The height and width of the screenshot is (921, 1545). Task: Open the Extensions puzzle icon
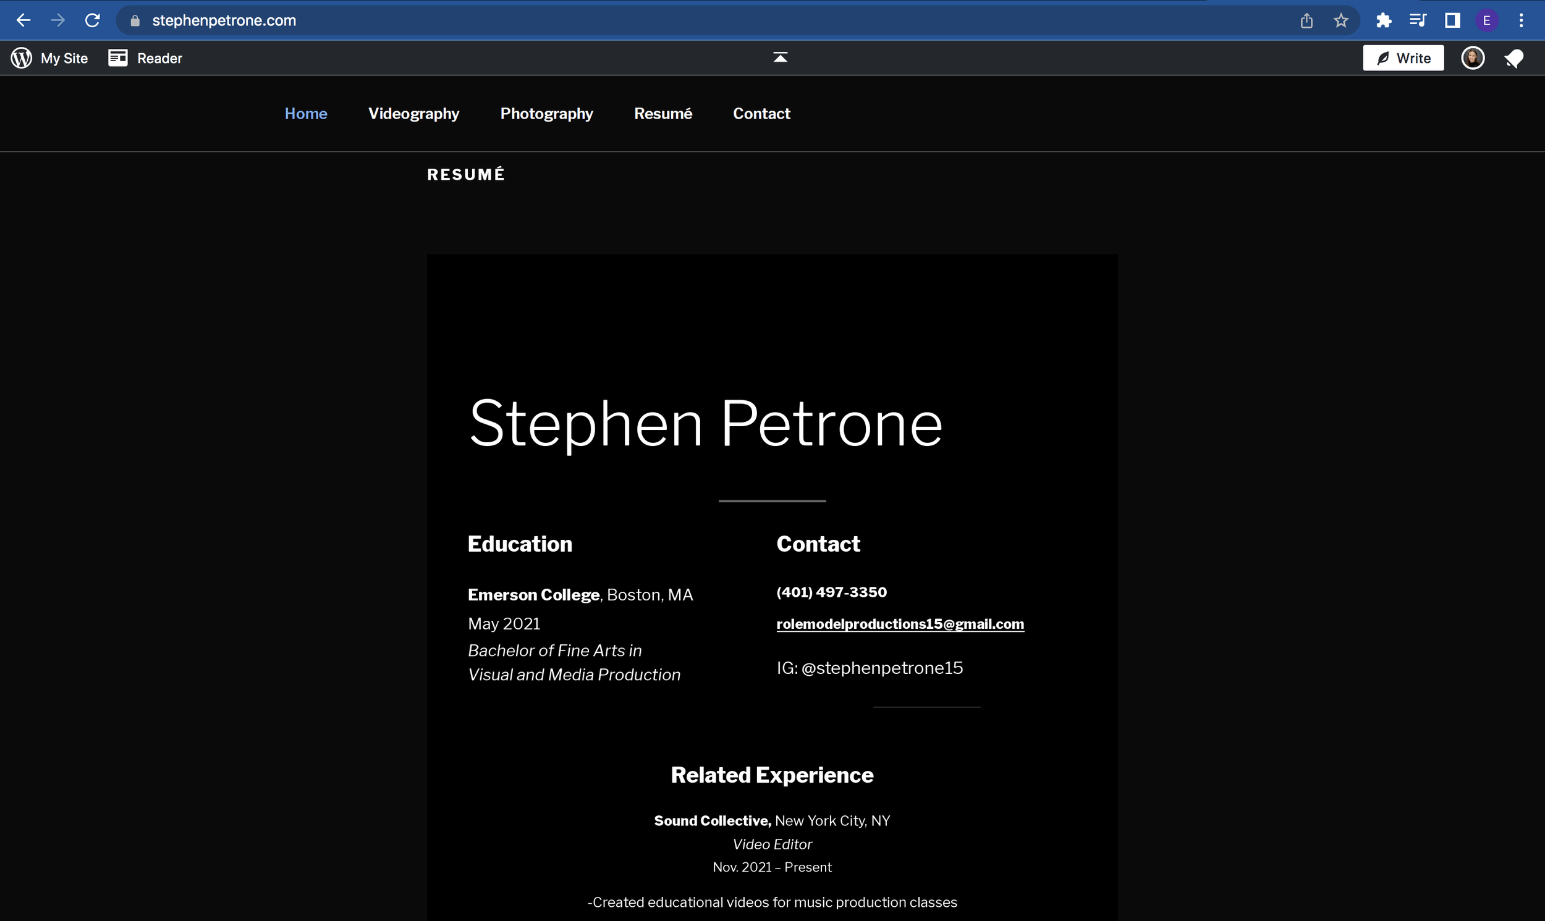point(1384,20)
